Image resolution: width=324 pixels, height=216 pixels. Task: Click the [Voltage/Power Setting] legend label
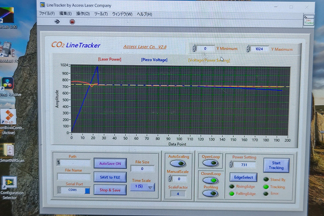click(x=209, y=60)
